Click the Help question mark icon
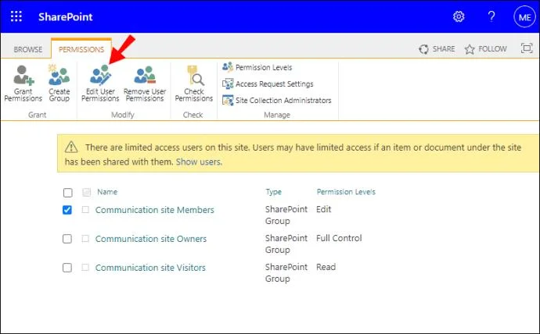The height and width of the screenshot is (334, 540). click(491, 16)
